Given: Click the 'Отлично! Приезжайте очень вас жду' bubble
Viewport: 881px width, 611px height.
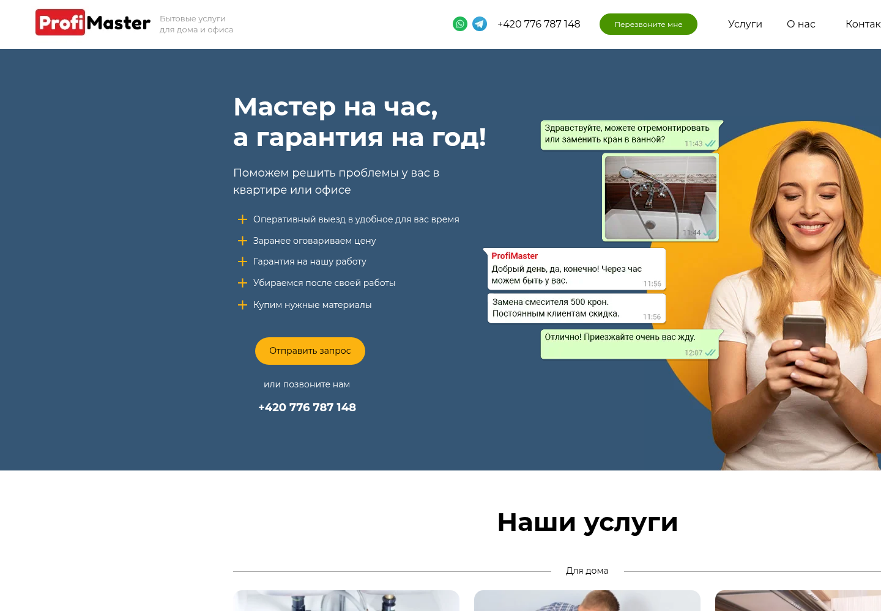Looking at the screenshot, I should (630, 344).
